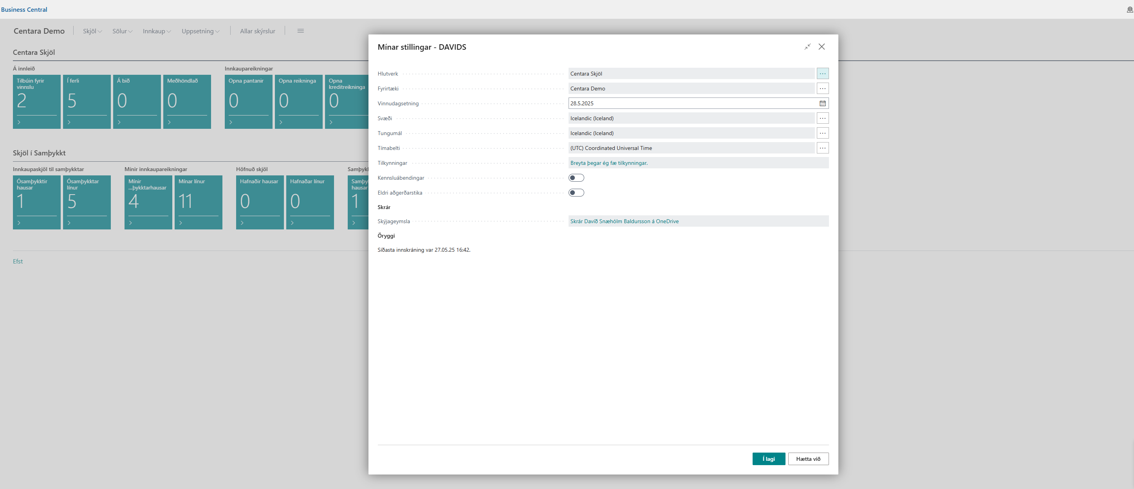Open Allar skýrslur menu item
Image resolution: width=1134 pixels, height=489 pixels.
click(258, 31)
